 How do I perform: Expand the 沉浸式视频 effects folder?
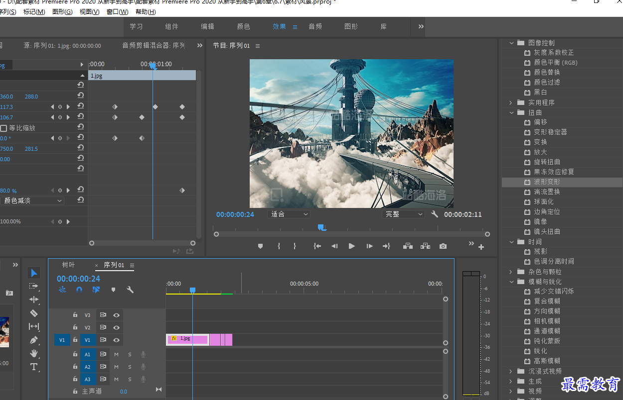click(x=511, y=371)
